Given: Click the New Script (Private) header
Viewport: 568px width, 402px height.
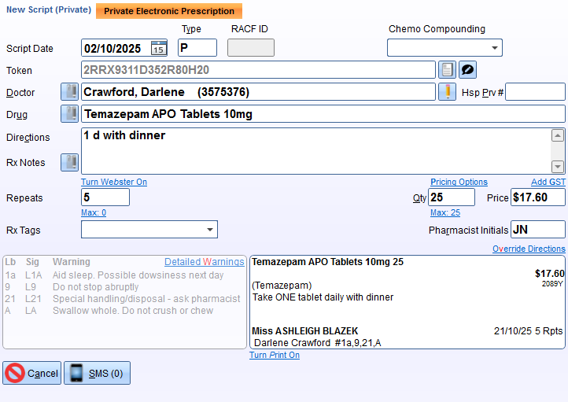Looking at the screenshot, I should pyautogui.click(x=49, y=10).
